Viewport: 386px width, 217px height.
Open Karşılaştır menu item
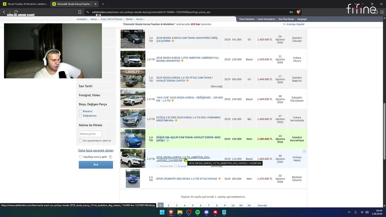click(x=302, y=19)
